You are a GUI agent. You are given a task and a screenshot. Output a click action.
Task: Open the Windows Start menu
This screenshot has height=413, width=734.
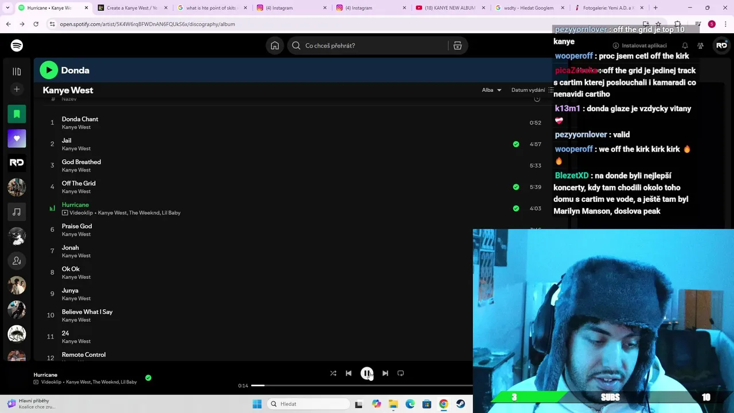(x=257, y=404)
